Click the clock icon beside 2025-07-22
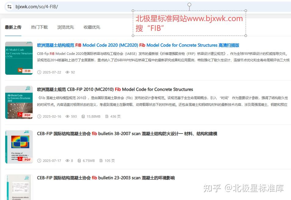 pos(39,72)
